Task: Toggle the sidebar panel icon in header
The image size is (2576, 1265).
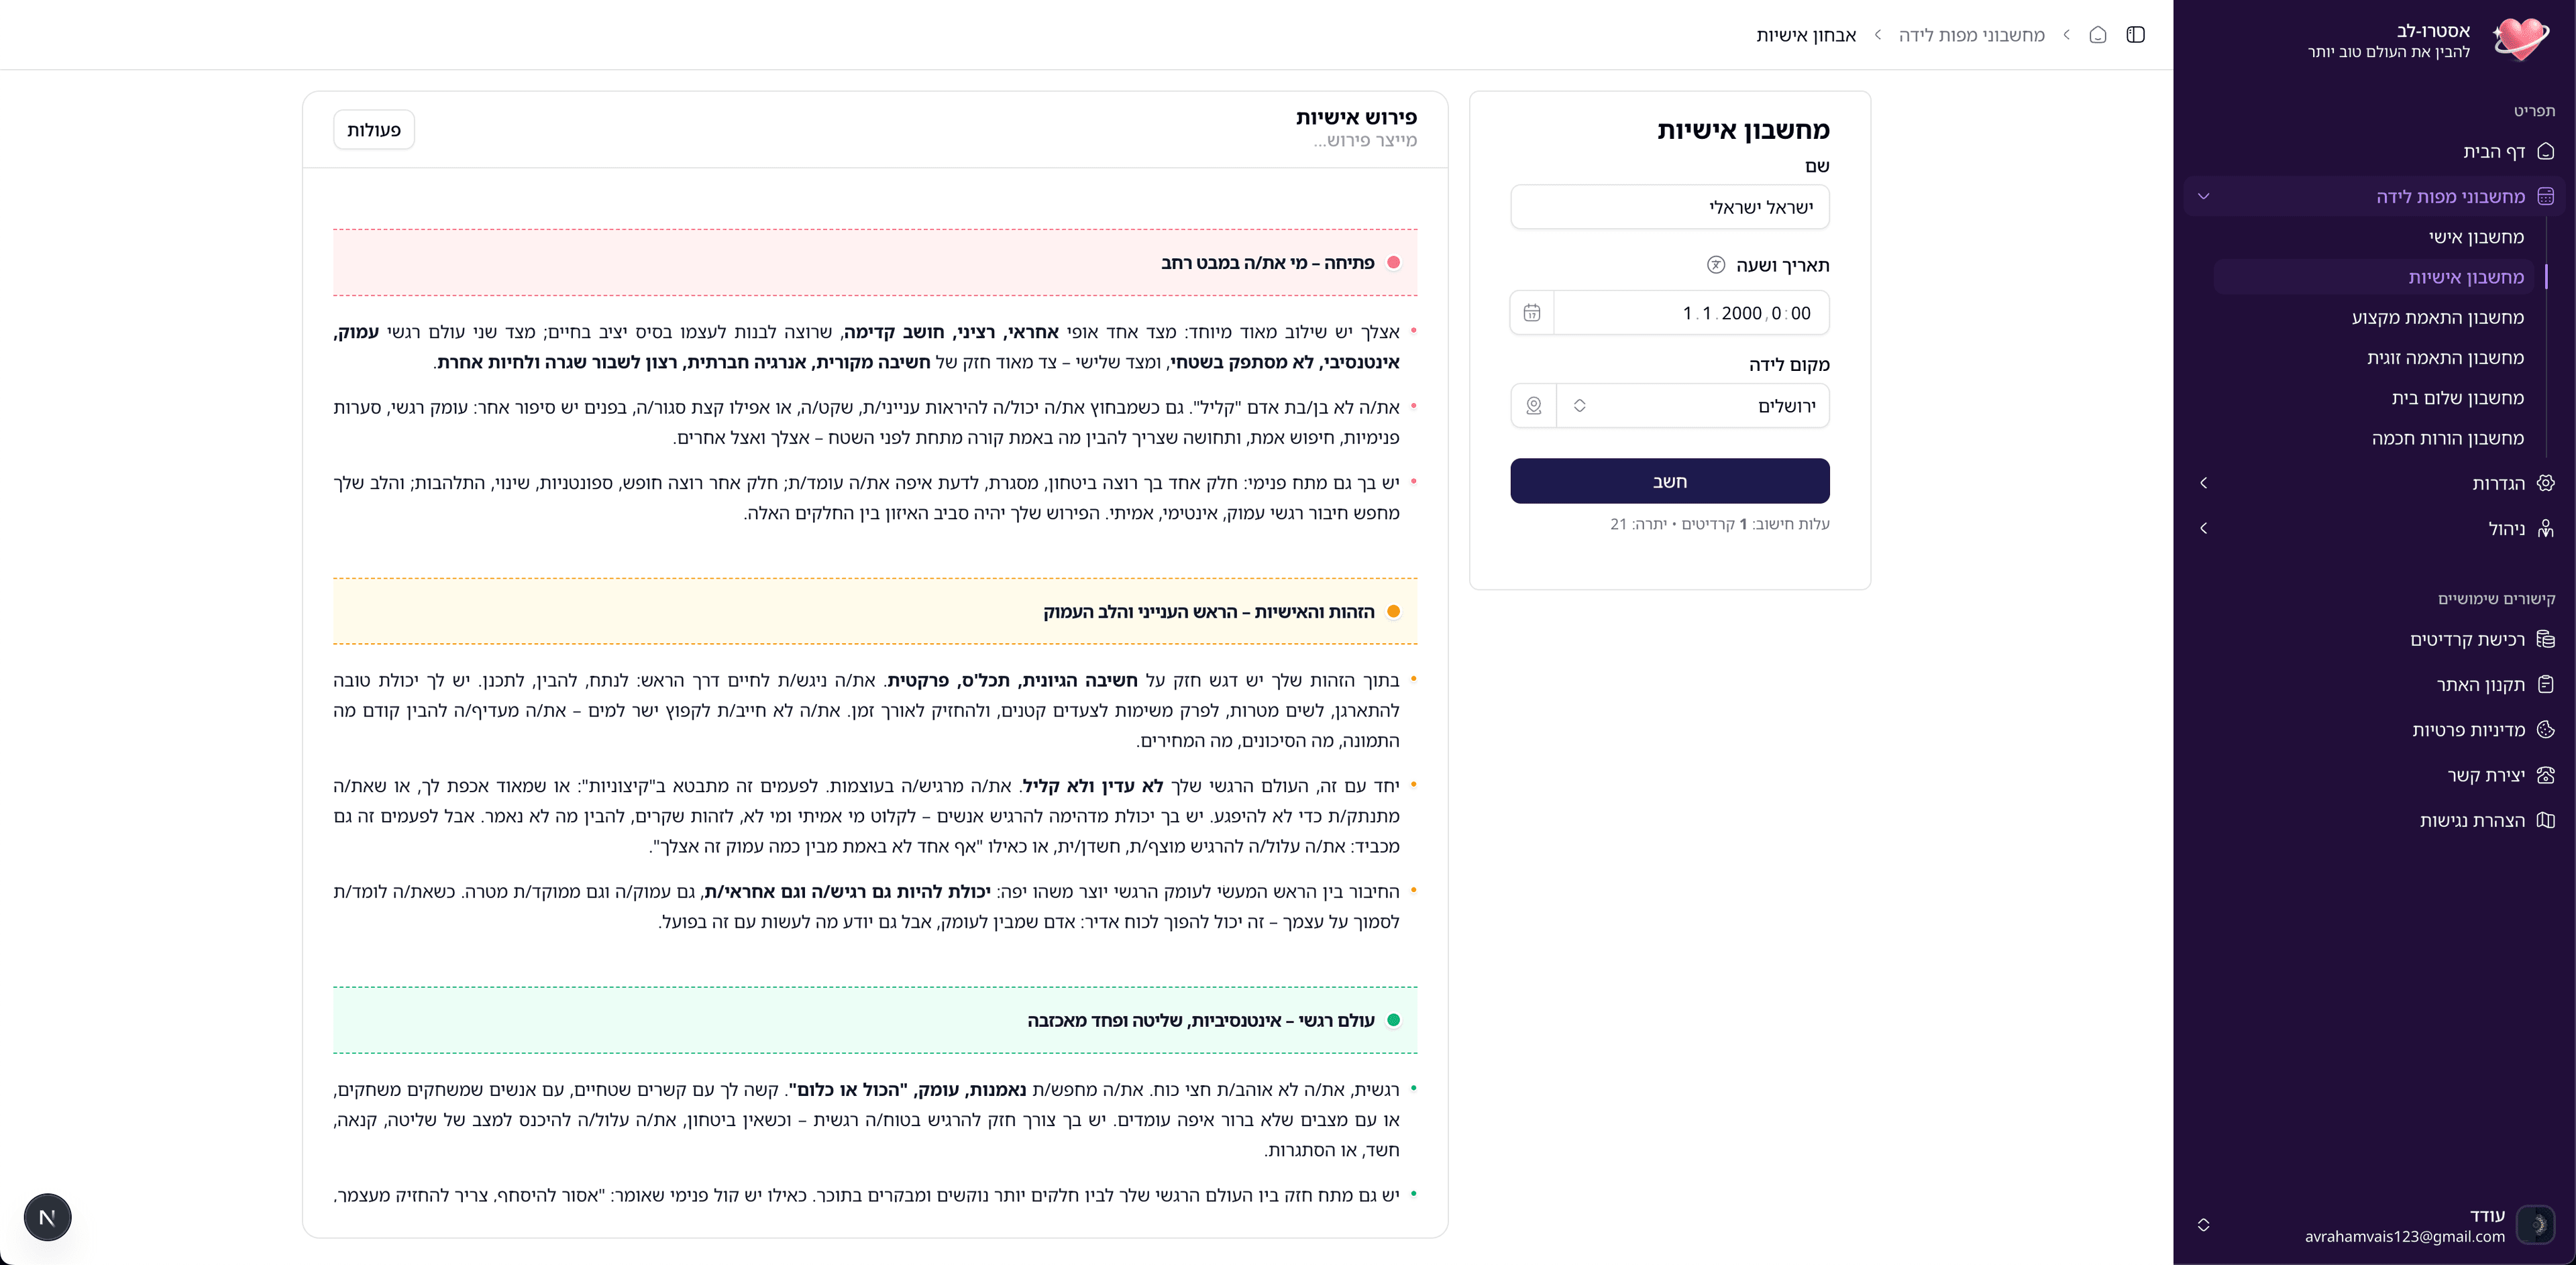Action: click(x=2135, y=35)
